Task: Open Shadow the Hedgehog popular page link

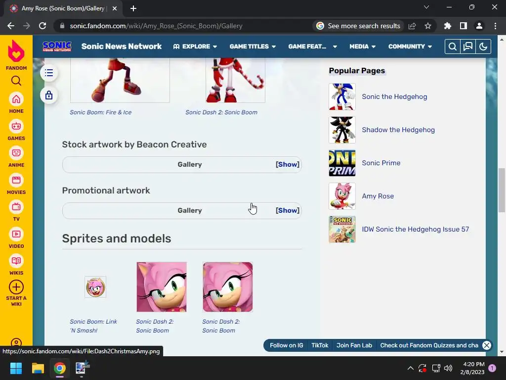Action: coord(398,130)
